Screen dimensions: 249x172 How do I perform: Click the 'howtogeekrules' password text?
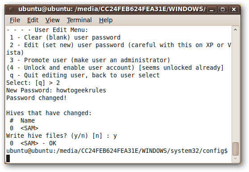pyautogui.click(x=81, y=90)
